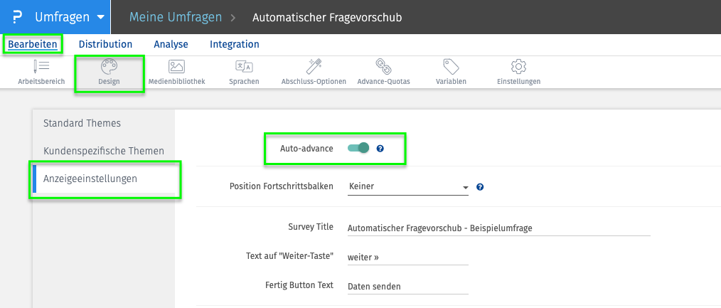Click the Position Fortschrittsbalken label text
The width and height of the screenshot is (721, 308).
coord(282,186)
